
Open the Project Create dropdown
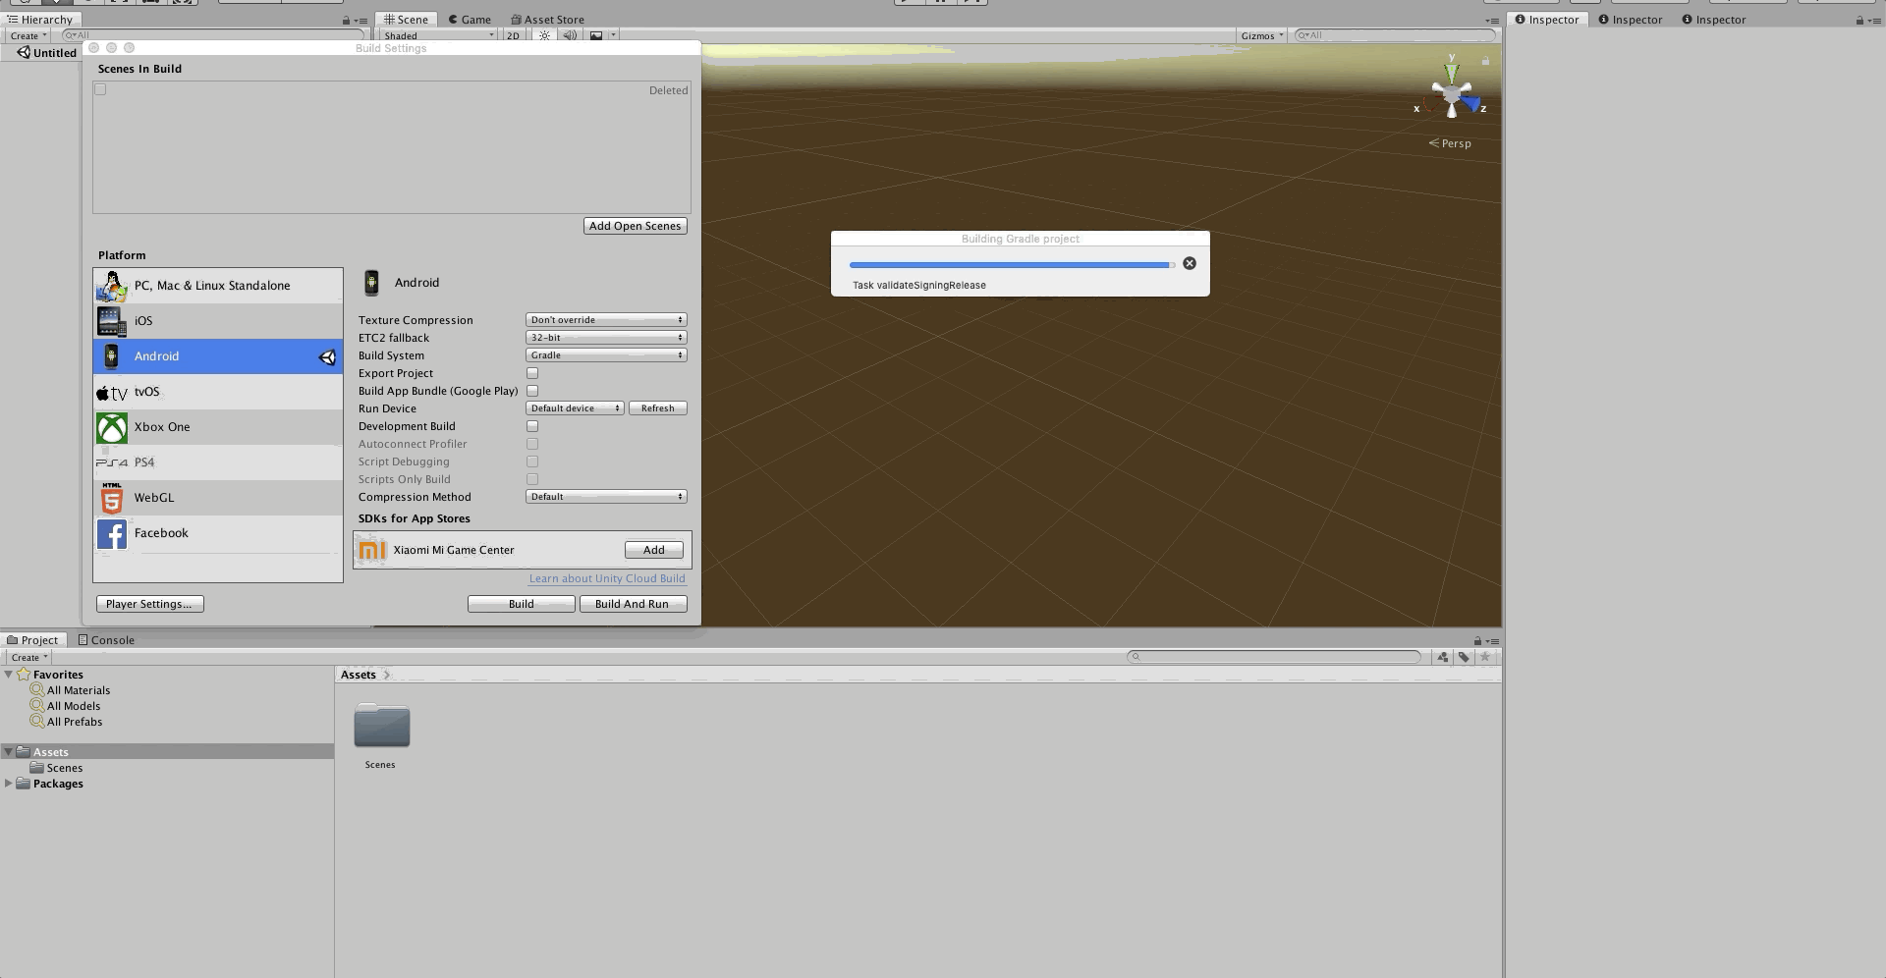[28, 657]
